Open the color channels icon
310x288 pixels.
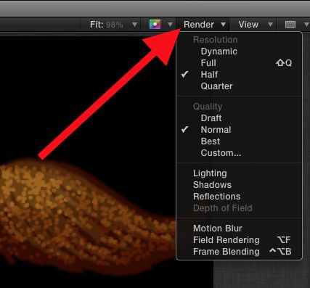pos(155,25)
